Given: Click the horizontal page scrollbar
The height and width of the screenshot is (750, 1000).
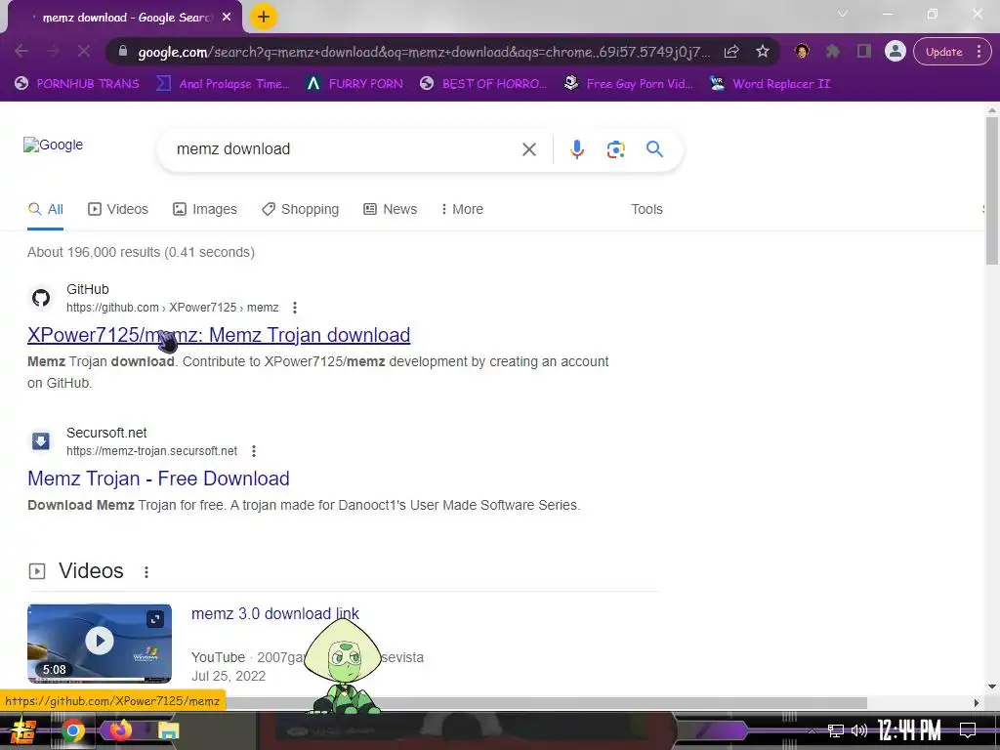Looking at the screenshot, I should point(547,703).
